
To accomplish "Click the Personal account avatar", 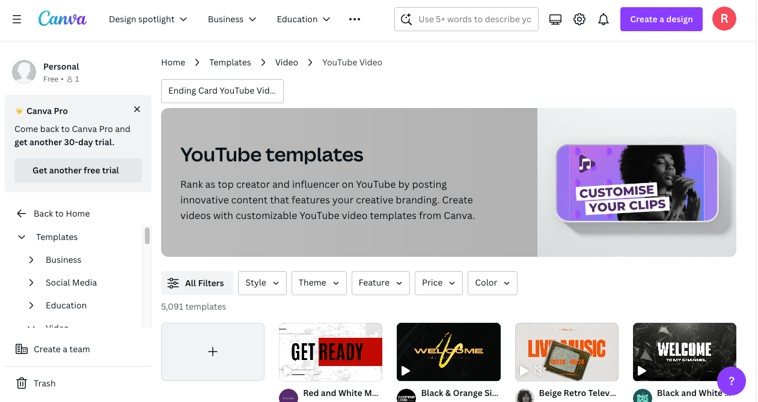I will coord(24,72).
